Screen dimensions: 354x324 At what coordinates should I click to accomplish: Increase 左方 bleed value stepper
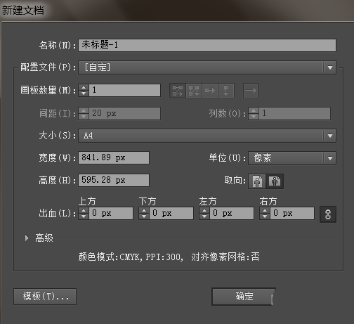pyautogui.click(x=204, y=210)
